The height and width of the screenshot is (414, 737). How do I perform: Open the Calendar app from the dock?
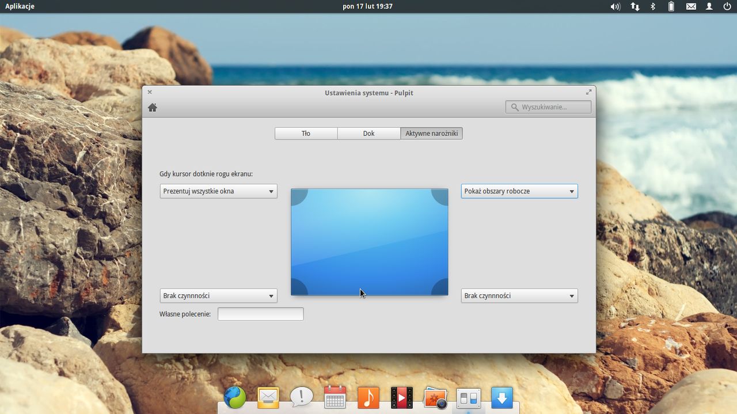click(x=335, y=397)
